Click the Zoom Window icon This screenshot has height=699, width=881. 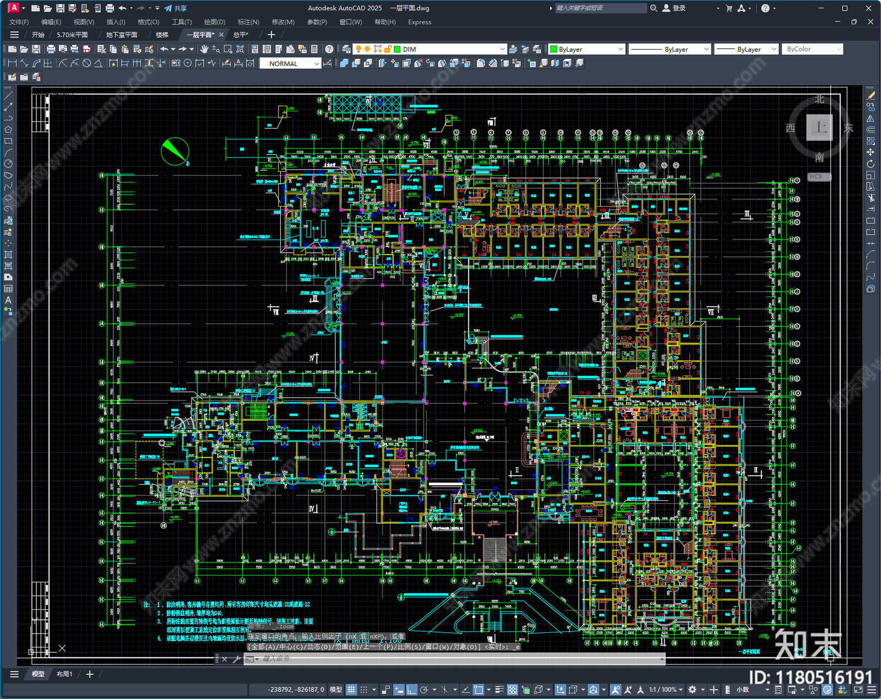(x=228, y=49)
